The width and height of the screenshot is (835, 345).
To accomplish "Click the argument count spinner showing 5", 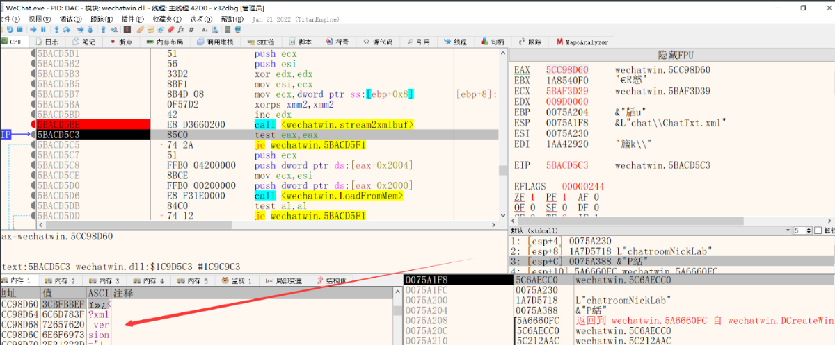I will 802,230.
